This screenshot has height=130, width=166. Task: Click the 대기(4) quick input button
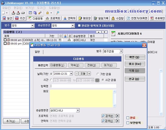click(x=109, y=65)
